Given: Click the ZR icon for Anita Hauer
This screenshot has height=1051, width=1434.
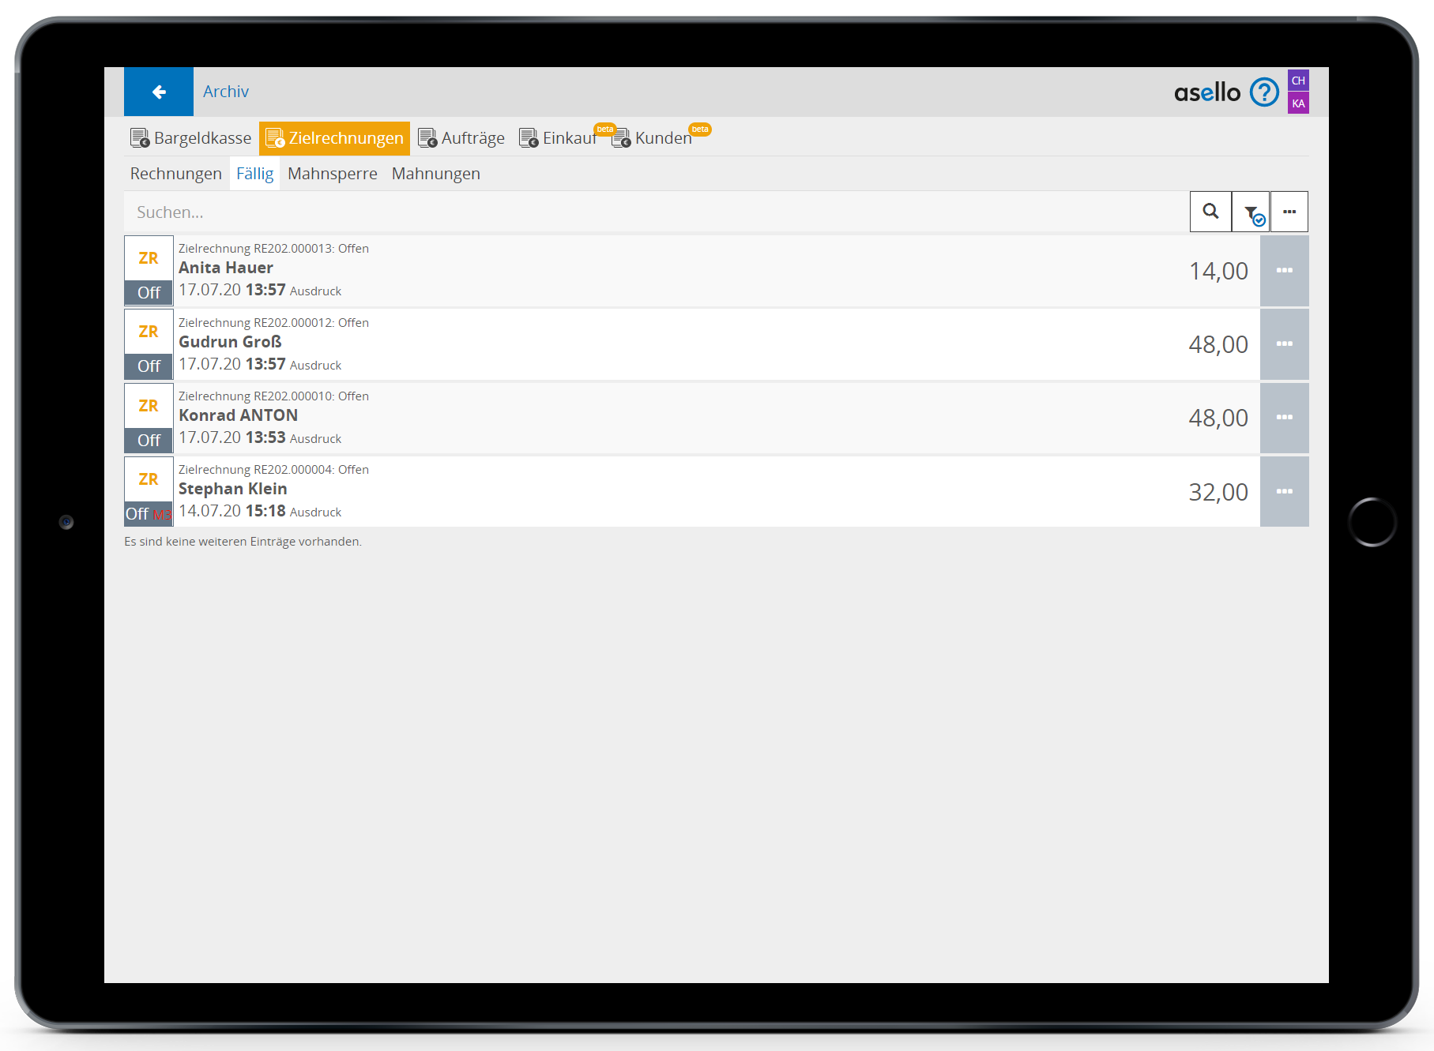Looking at the screenshot, I should click(149, 259).
